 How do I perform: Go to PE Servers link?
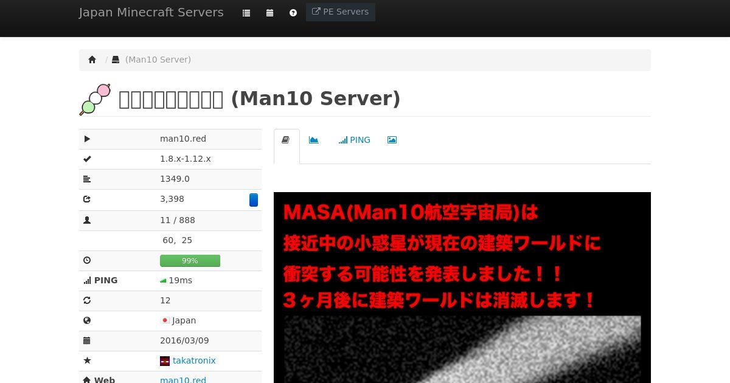[341, 12]
